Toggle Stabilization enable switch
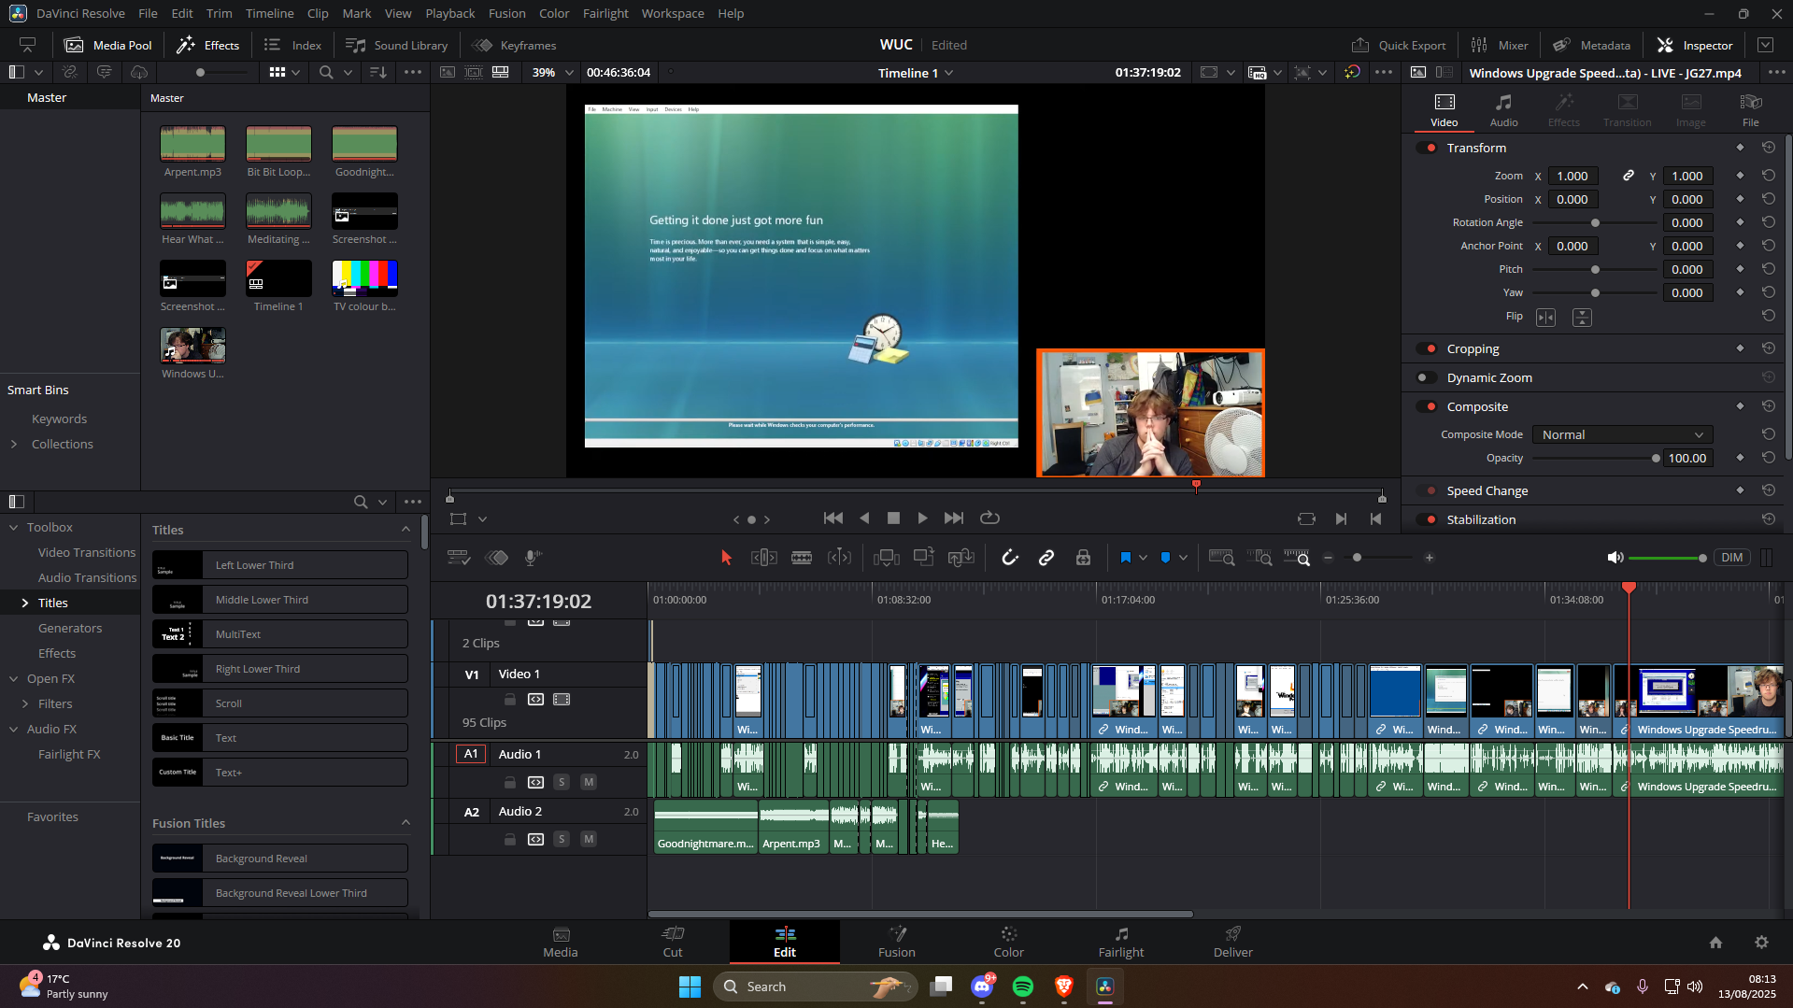 pyautogui.click(x=1427, y=519)
